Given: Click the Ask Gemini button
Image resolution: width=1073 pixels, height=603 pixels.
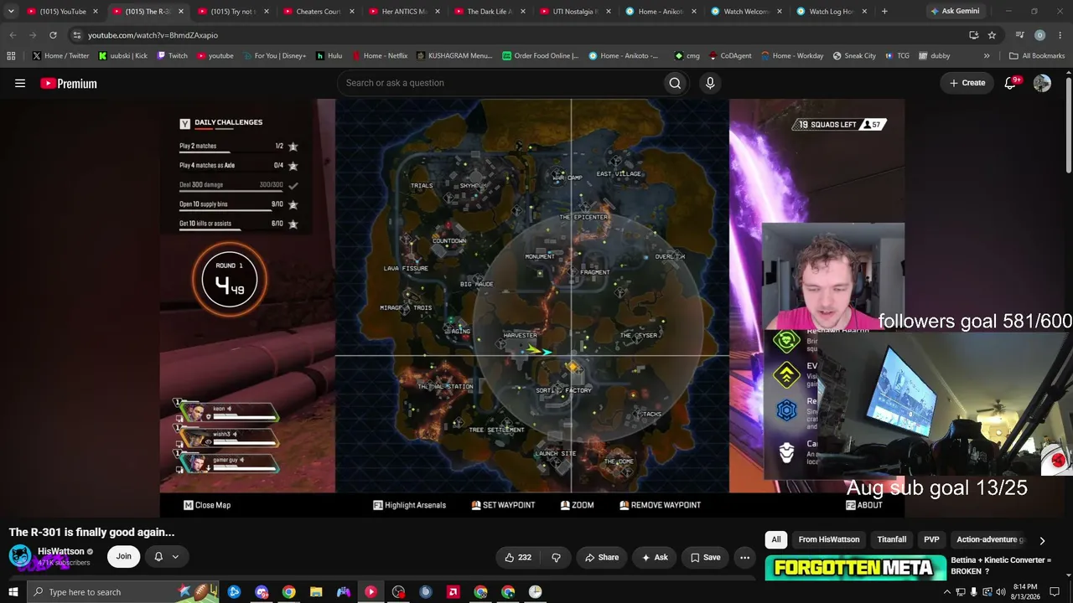Looking at the screenshot, I should pyautogui.click(x=955, y=12).
